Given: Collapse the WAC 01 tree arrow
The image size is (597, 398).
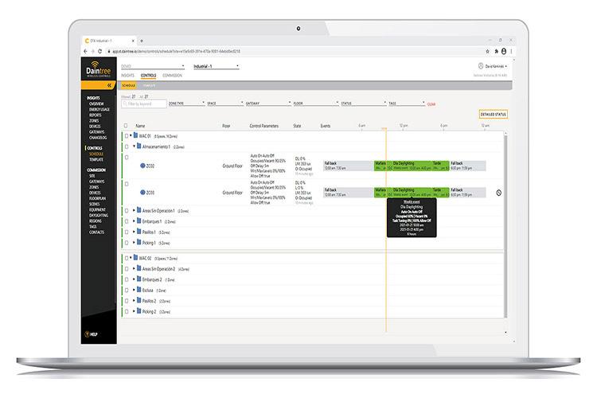Looking at the screenshot, I should (131, 135).
